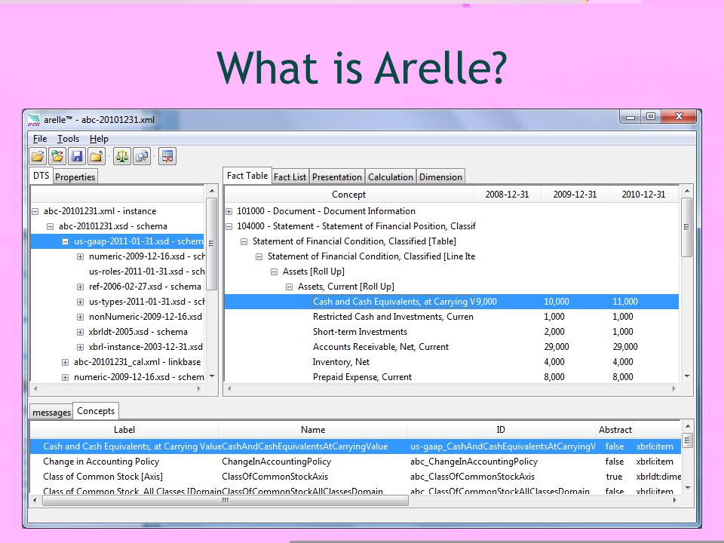
Task: Open the Tools menu
Action: 68,139
